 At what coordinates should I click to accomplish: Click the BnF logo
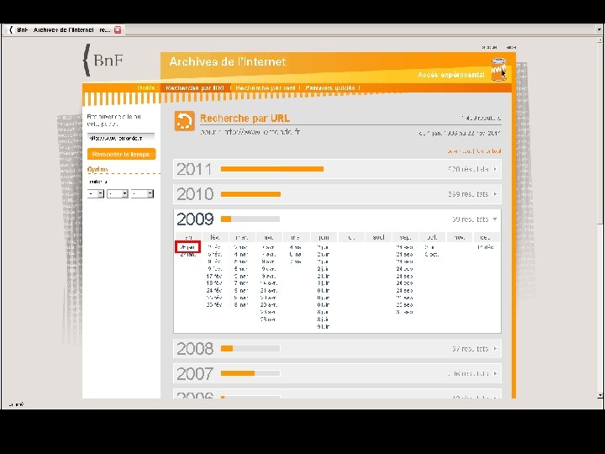coord(103,60)
